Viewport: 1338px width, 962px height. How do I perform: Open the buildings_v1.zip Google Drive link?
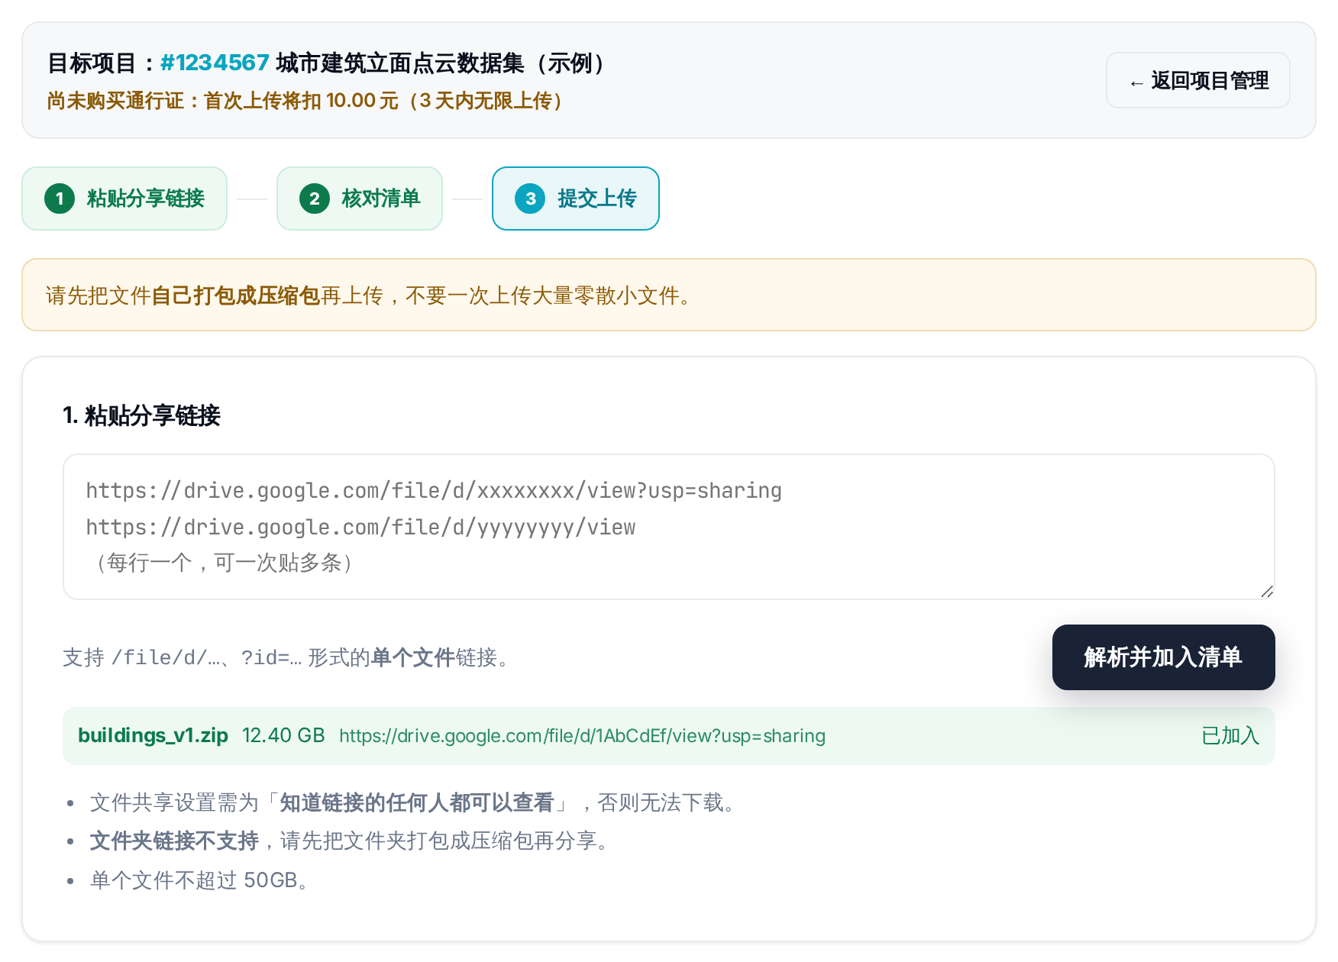point(582,736)
